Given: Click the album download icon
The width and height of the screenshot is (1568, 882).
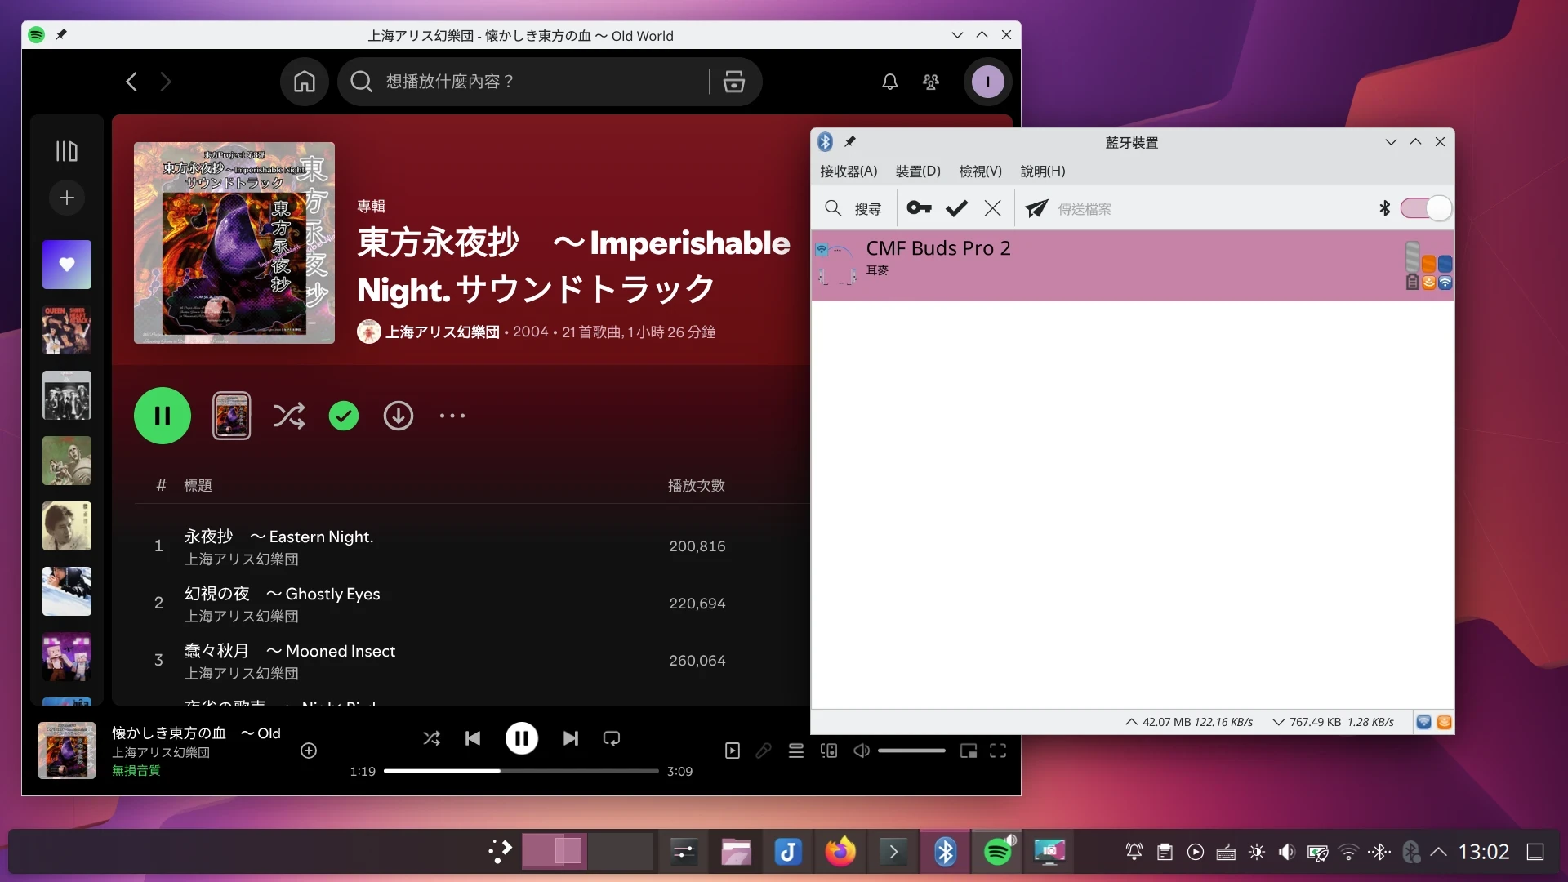Looking at the screenshot, I should point(398,416).
